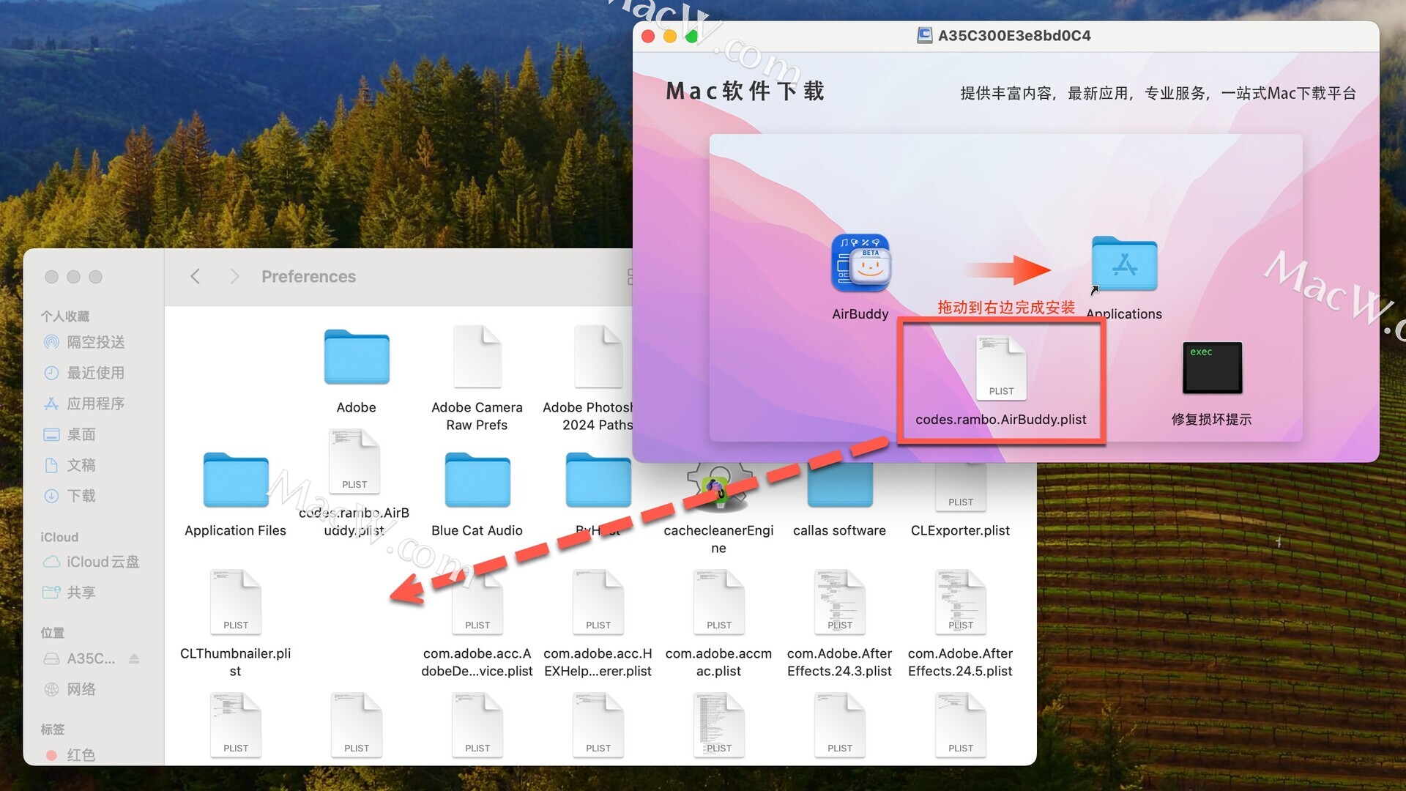Select Adobe Camera Raw Prefs file
This screenshot has width=1406, height=791.
click(x=477, y=357)
